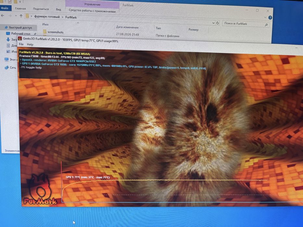Select 'Быстрый доступ' in navigation pane
The height and width of the screenshot is (227, 303).
point(20,28)
